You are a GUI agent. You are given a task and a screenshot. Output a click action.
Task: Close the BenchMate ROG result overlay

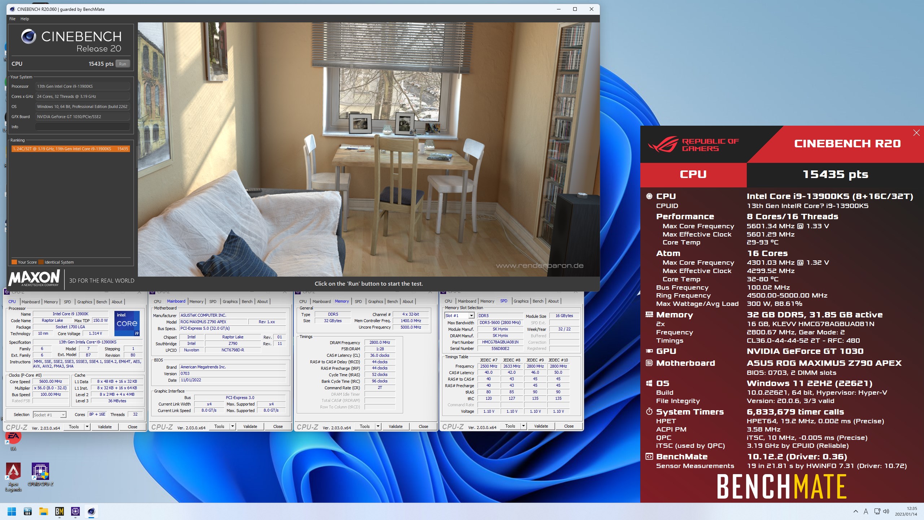pyautogui.click(x=916, y=133)
